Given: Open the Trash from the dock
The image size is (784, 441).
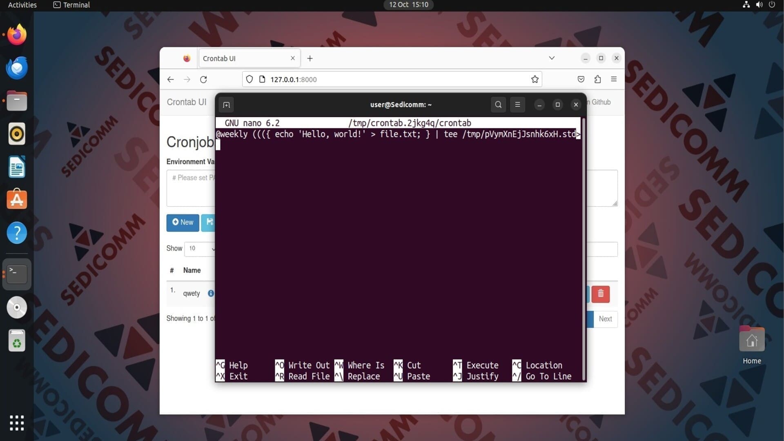Looking at the screenshot, I should [x=17, y=341].
